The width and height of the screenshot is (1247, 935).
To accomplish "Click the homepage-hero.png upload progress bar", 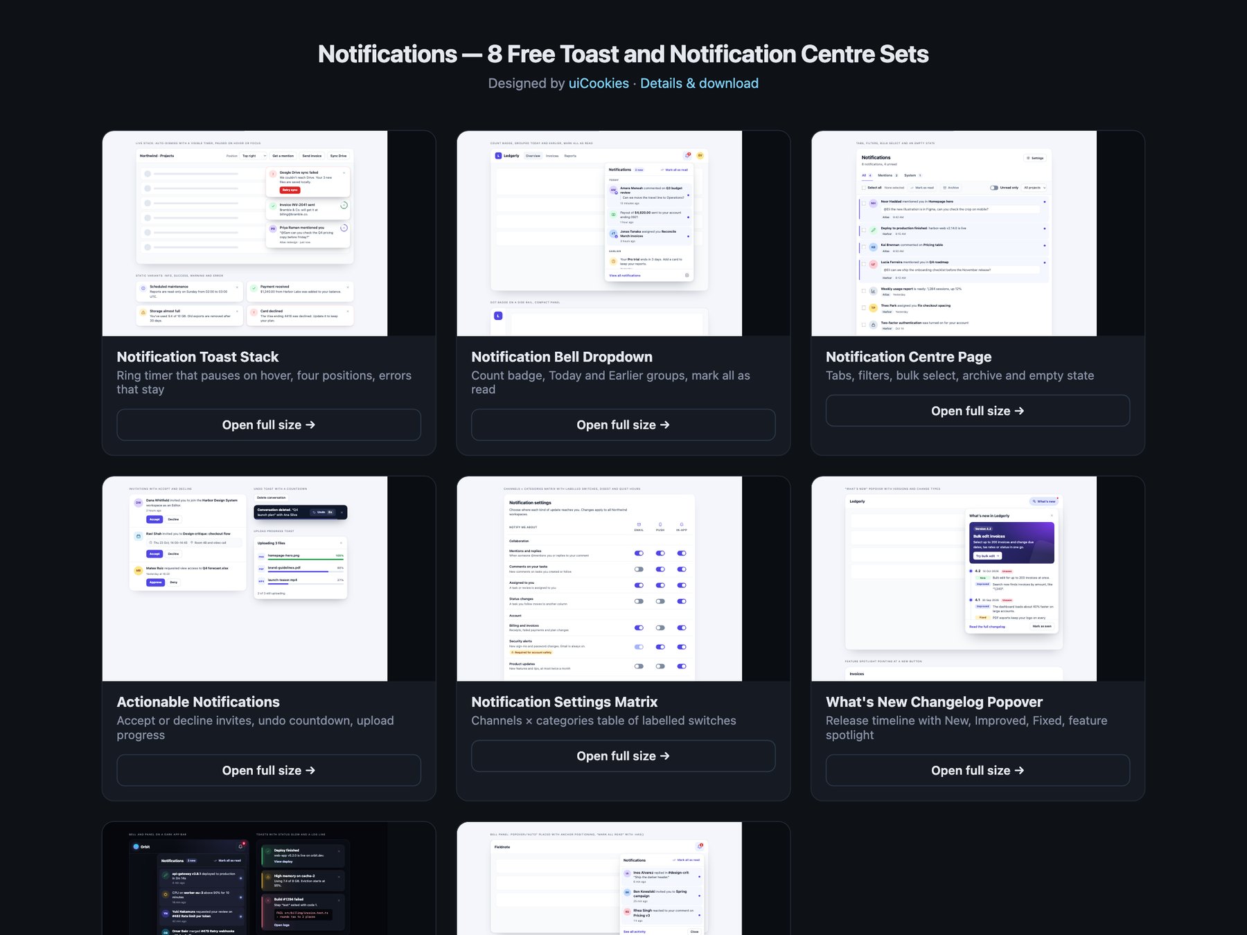I will pos(306,559).
